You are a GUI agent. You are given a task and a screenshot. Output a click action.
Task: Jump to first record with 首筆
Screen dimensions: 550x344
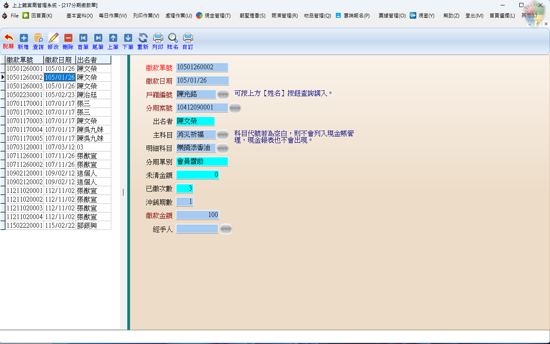[x=83, y=39]
